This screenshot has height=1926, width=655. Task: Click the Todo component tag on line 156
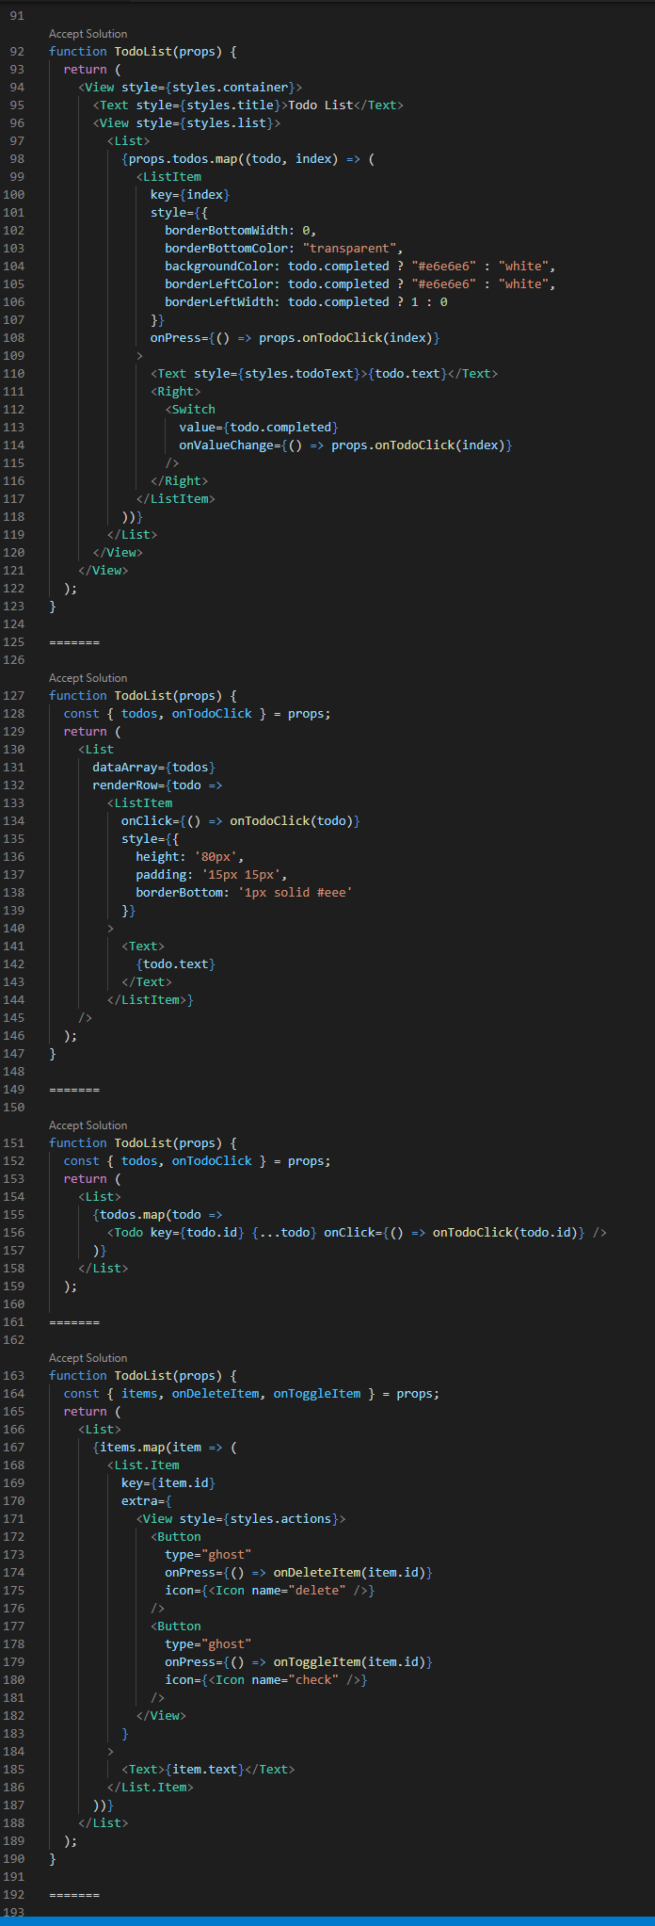pyautogui.click(x=128, y=1233)
